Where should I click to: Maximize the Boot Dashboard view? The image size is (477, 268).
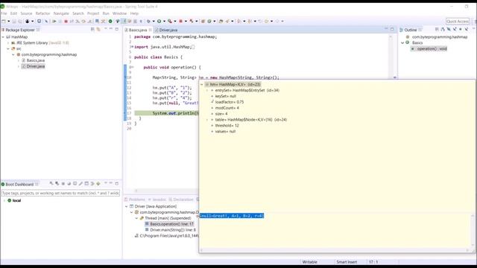tap(116, 184)
